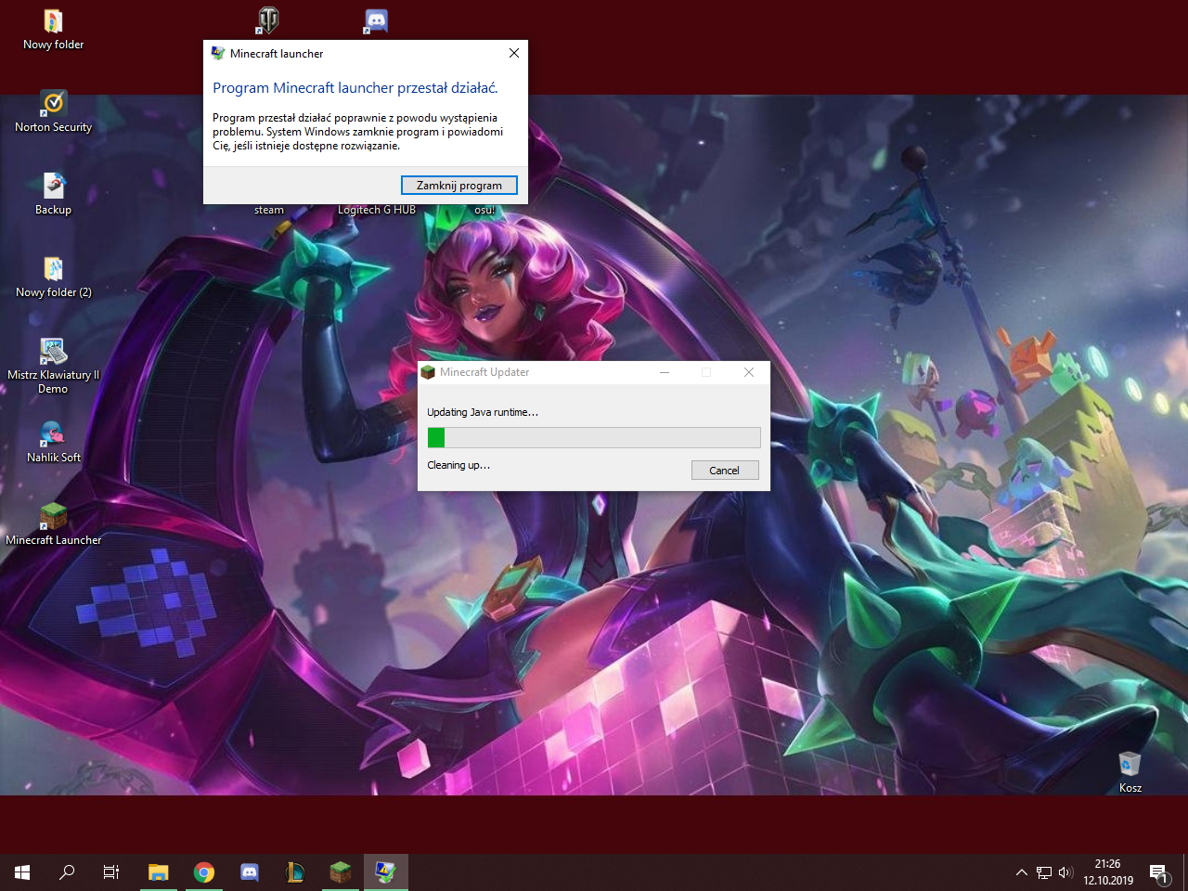The height and width of the screenshot is (891, 1188).
Task: Cancel the Minecraft Updater
Action: [725, 471]
